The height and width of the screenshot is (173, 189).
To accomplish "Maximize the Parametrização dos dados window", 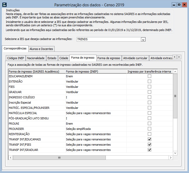I will tap(179, 5).
